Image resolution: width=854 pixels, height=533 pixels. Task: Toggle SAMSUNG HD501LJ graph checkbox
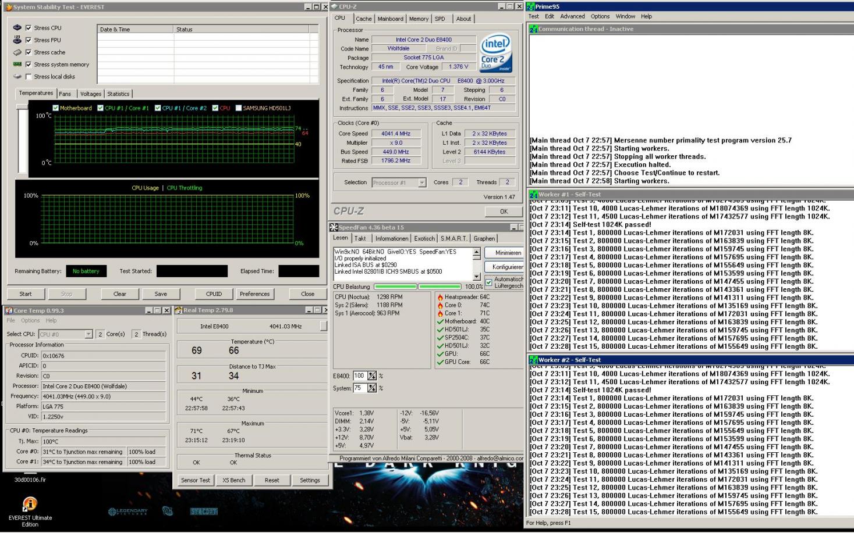[x=238, y=108]
